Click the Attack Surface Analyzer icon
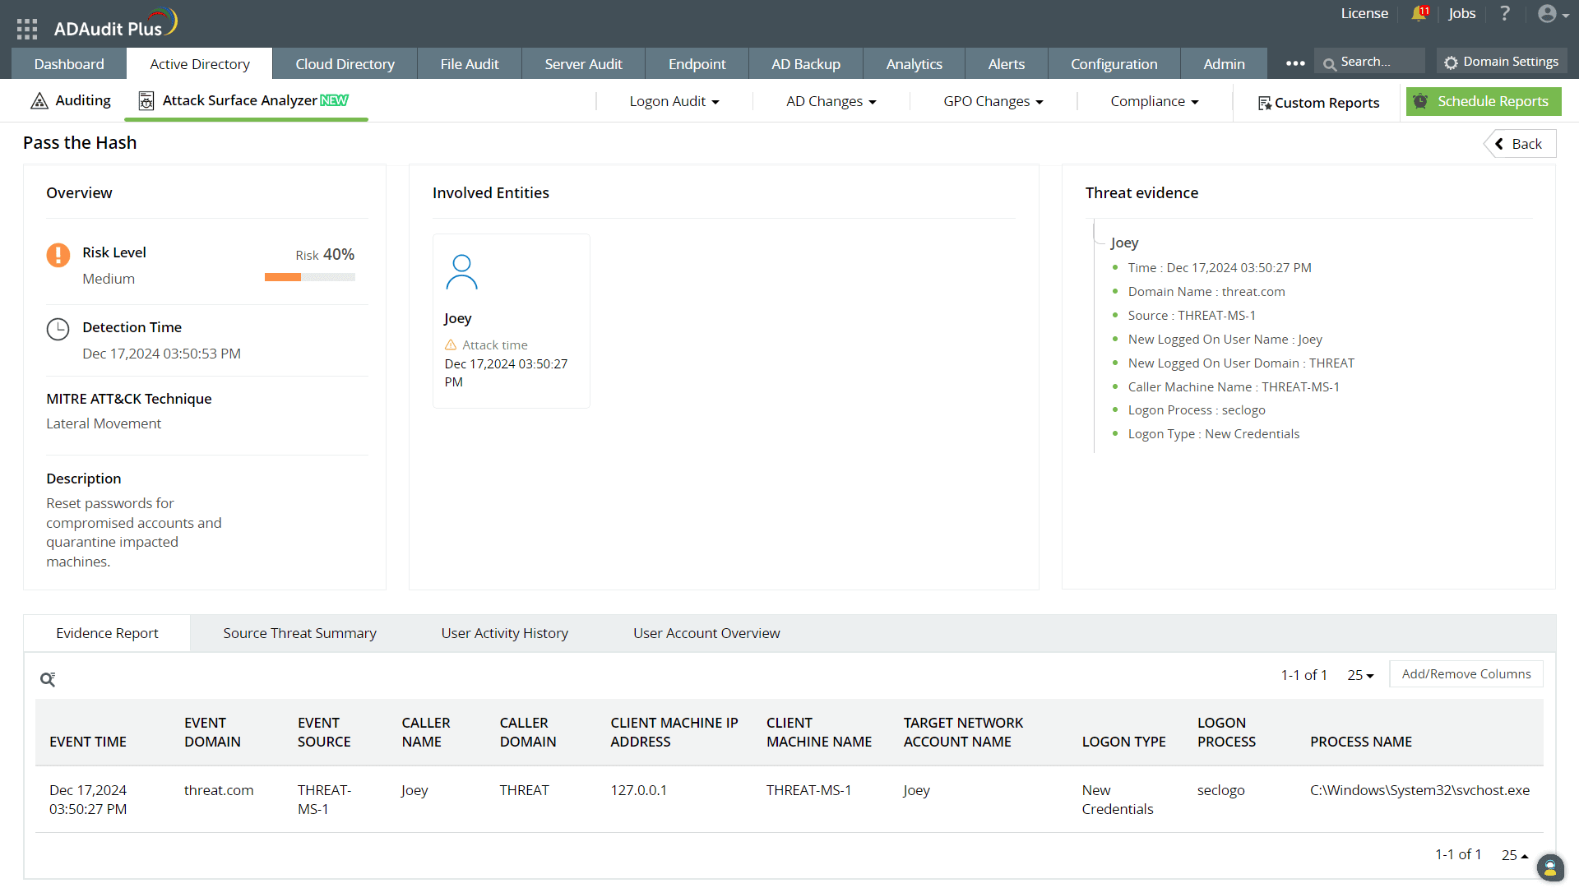Image resolution: width=1579 pixels, height=888 pixels. 146,100
